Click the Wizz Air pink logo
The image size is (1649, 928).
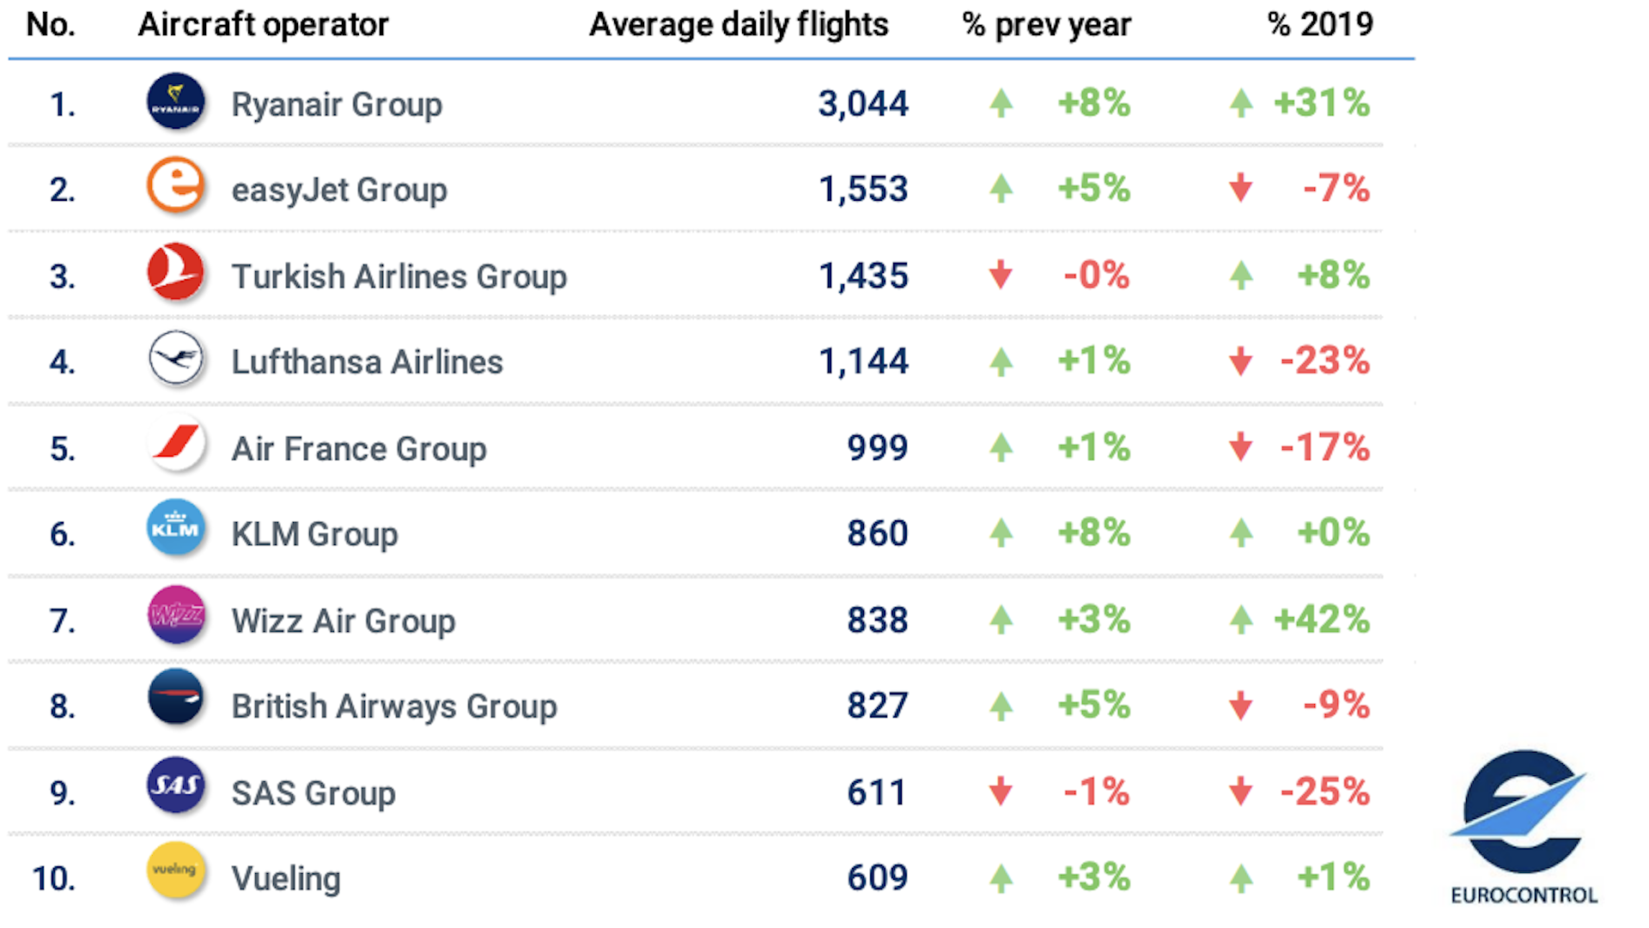point(176,615)
